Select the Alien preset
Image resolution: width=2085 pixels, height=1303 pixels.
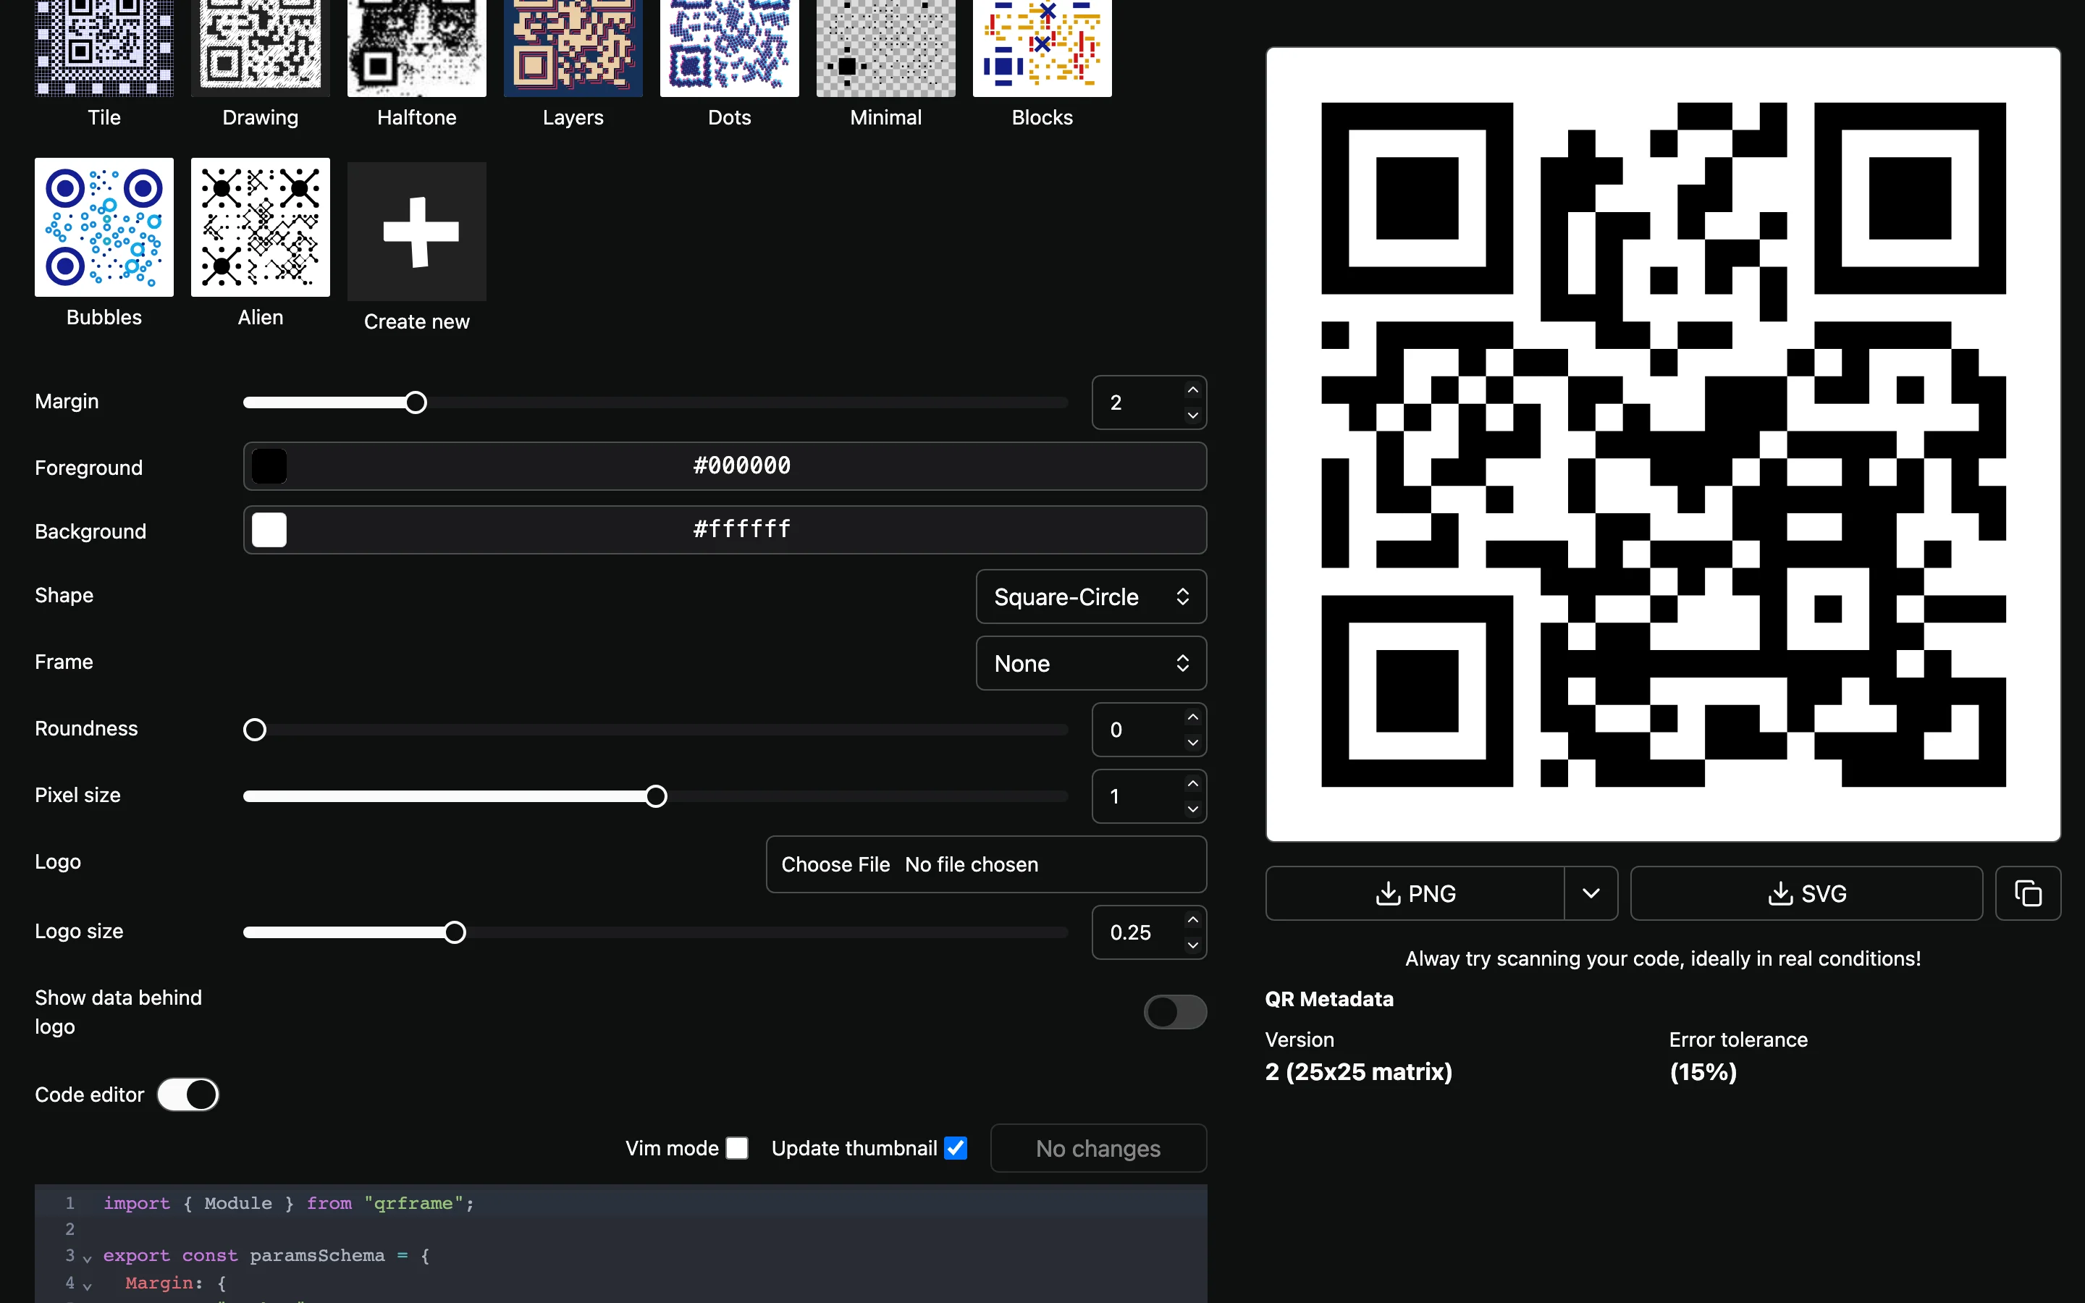260,227
